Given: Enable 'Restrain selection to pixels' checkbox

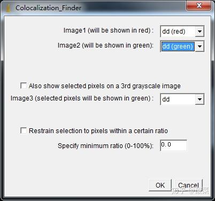Looking at the screenshot, I should 24,130.
